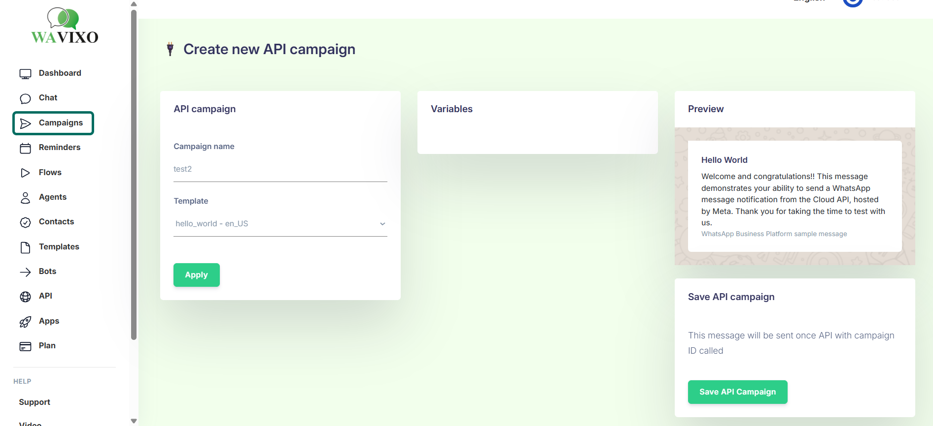933x426 pixels.
Task: Click the Flows play-triangle icon
Action: pos(25,173)
